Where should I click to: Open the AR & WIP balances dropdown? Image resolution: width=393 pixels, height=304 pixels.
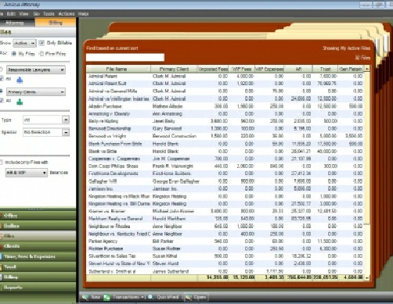coord(27,173)
